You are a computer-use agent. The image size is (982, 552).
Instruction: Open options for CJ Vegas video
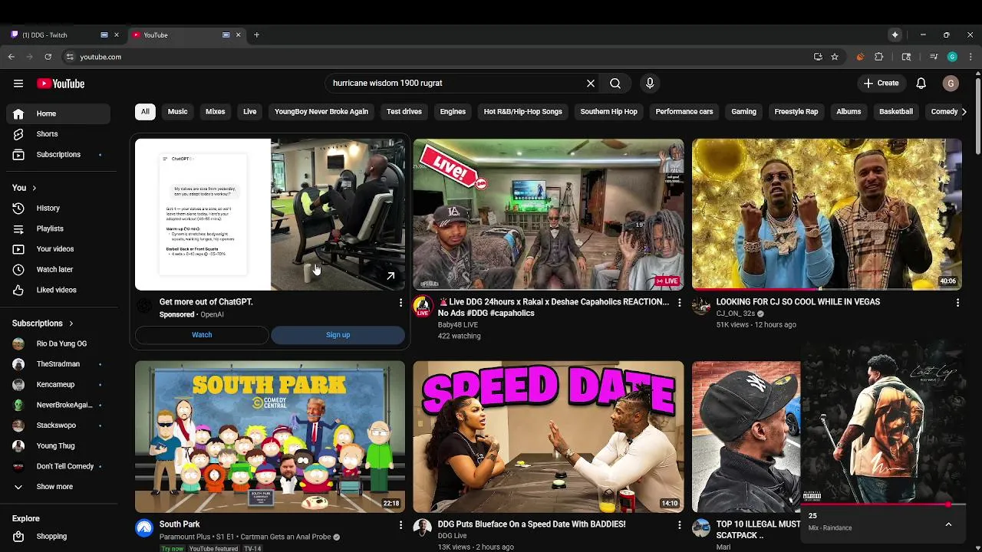957,303
